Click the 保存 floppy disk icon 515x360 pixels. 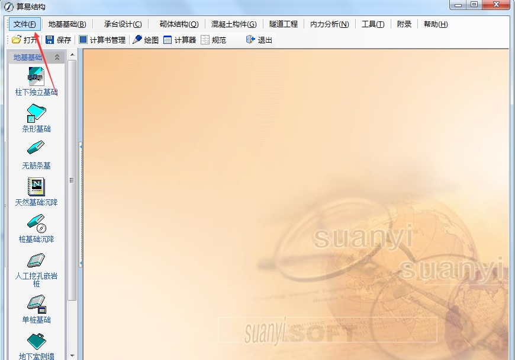point(50,40)
